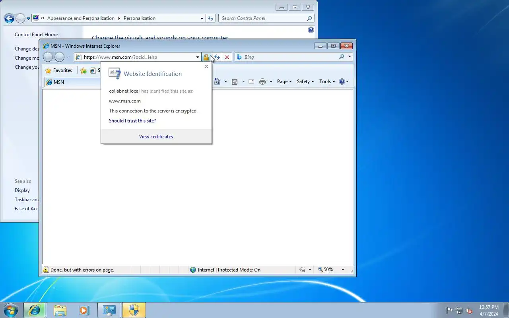Click Control Panel refresh address button
Image resolution: width=509 pixels, height=318 pixels.
click(211, 18)
